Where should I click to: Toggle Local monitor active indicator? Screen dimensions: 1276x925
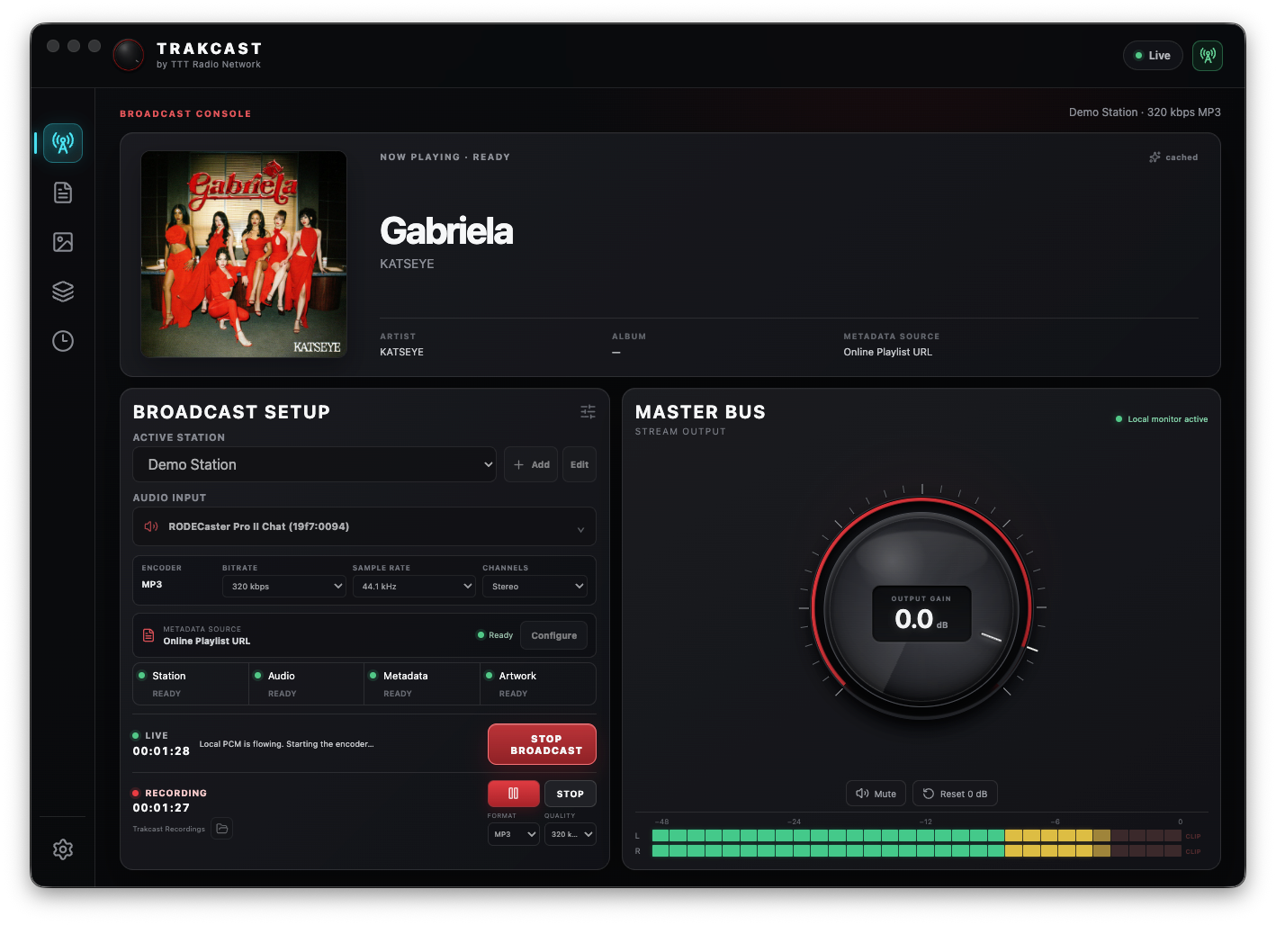1162,419
